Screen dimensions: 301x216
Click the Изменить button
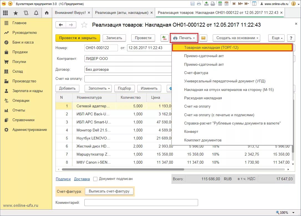point(149,88)
